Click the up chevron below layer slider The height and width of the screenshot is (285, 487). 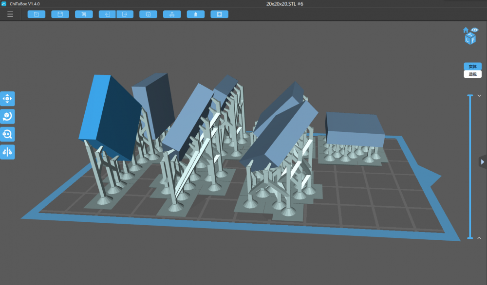479,238
